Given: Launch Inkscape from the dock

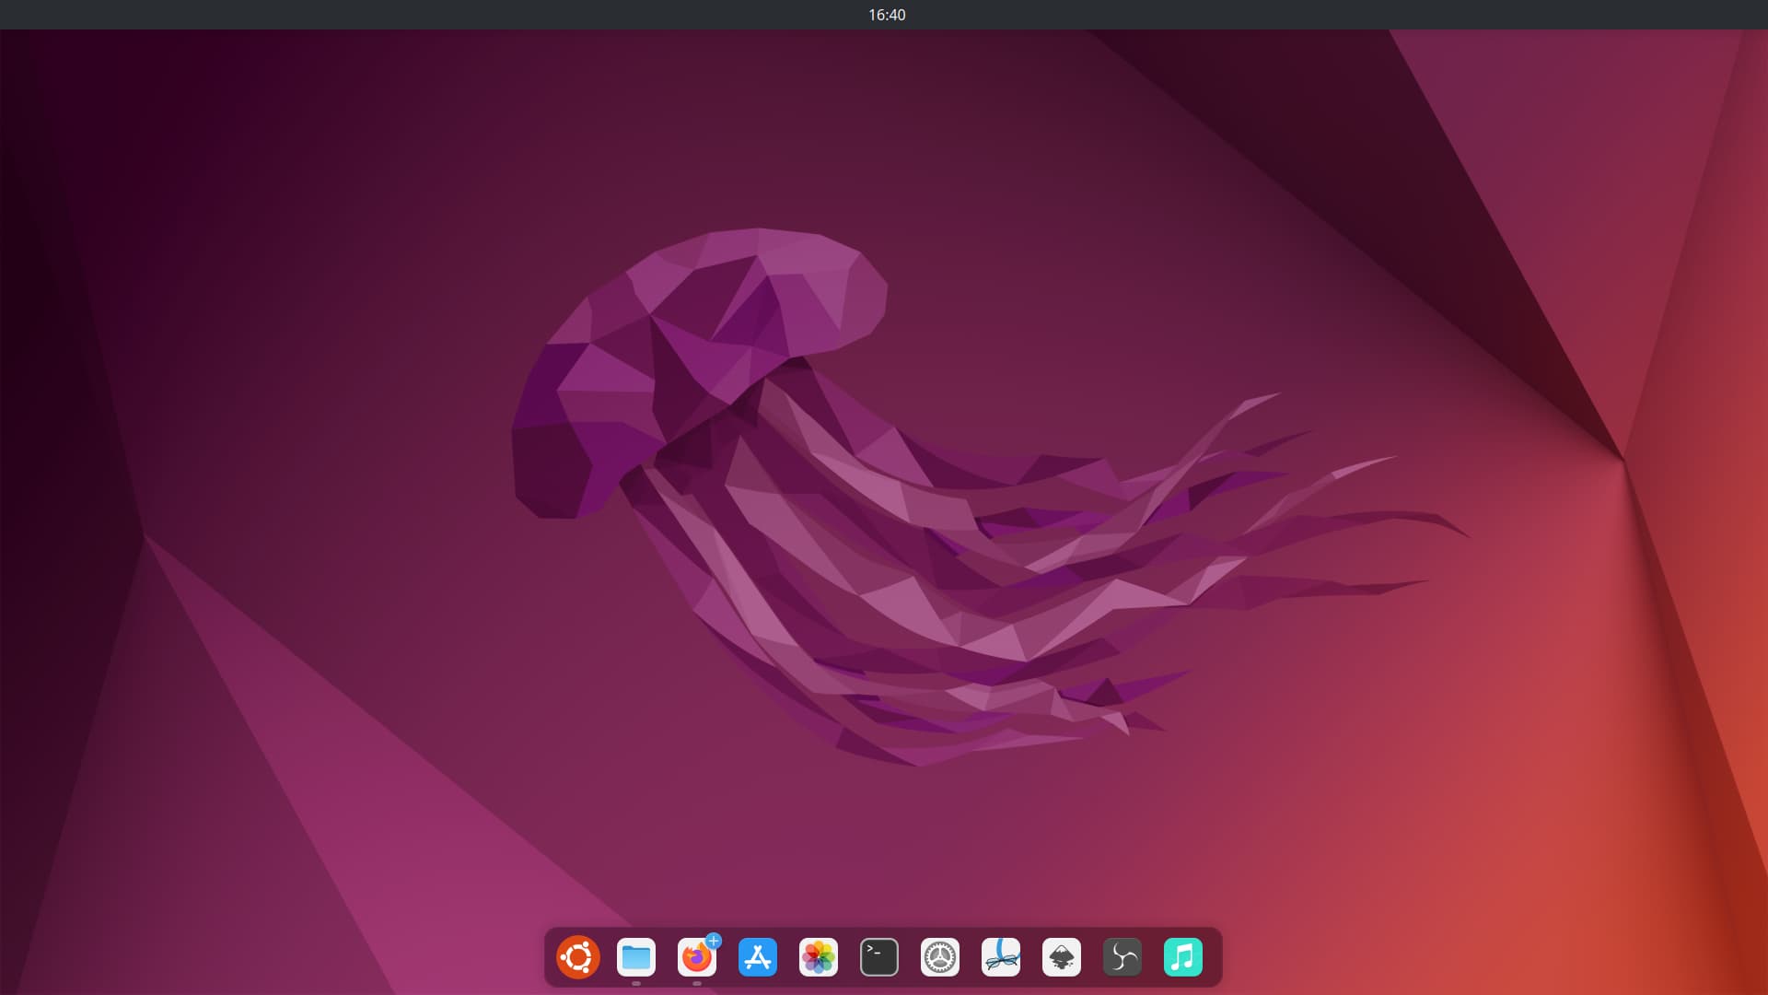Looking at the screenshot, I should point(1062,957).
